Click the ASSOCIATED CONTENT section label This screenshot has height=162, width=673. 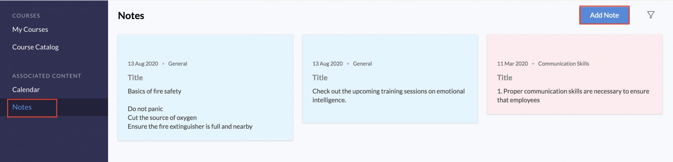click(x=47, y=76)
